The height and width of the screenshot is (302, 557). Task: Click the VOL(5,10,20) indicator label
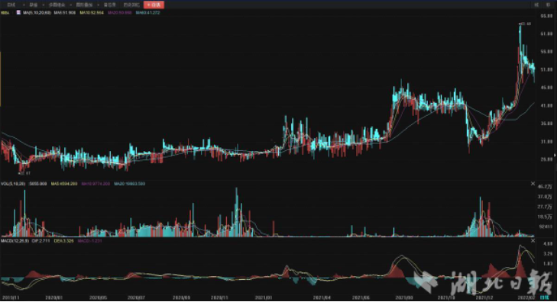click(13, 184)
